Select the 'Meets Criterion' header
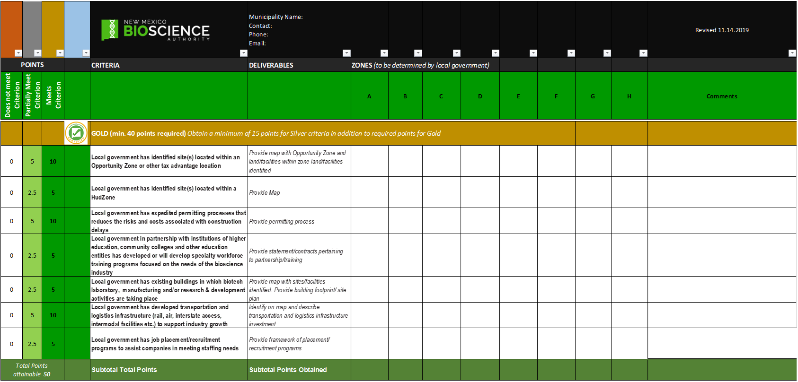The image size is (798, 382). (53, 95)
